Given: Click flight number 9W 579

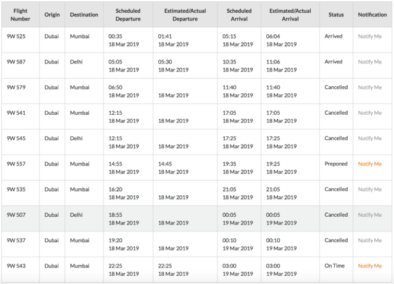Looking at the screenshot, I should point(16,87).
